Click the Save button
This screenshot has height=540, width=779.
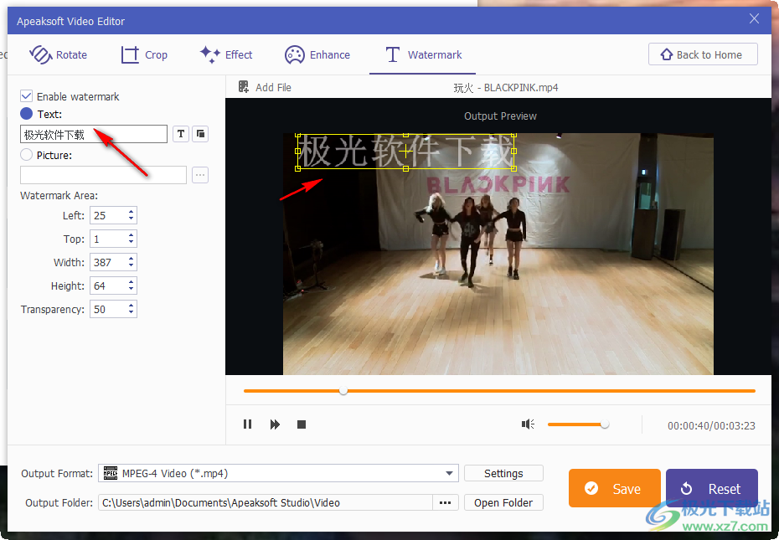[x=615, y=488]
